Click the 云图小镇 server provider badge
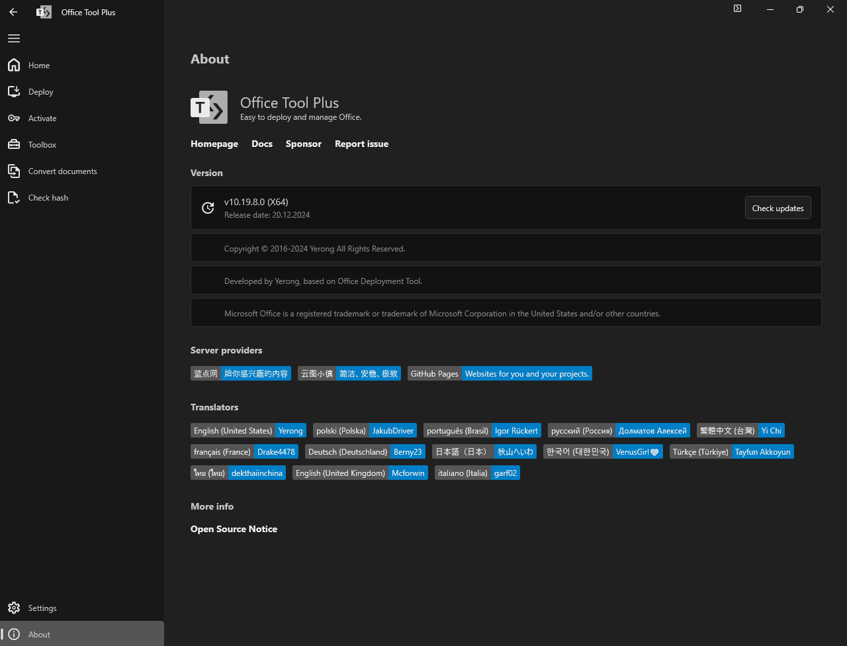Screen dimensions: 847x646 349,373
